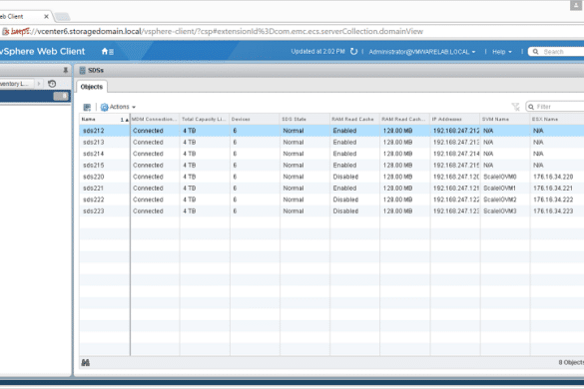The height and width of the screenshot is (389, 584).
Task: Sort by SDS State column header
Action: pos(304,119)
